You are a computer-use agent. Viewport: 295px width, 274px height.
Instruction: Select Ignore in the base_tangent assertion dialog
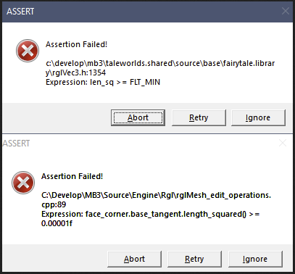point(255,259)
